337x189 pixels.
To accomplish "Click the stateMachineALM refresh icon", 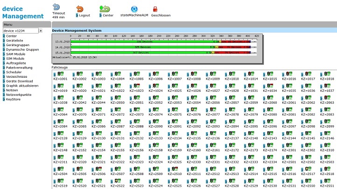I will click(134, 9).
